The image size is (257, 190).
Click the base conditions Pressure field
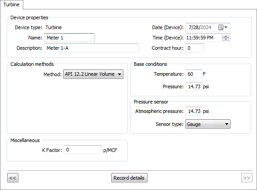click(x=194, y=86)
